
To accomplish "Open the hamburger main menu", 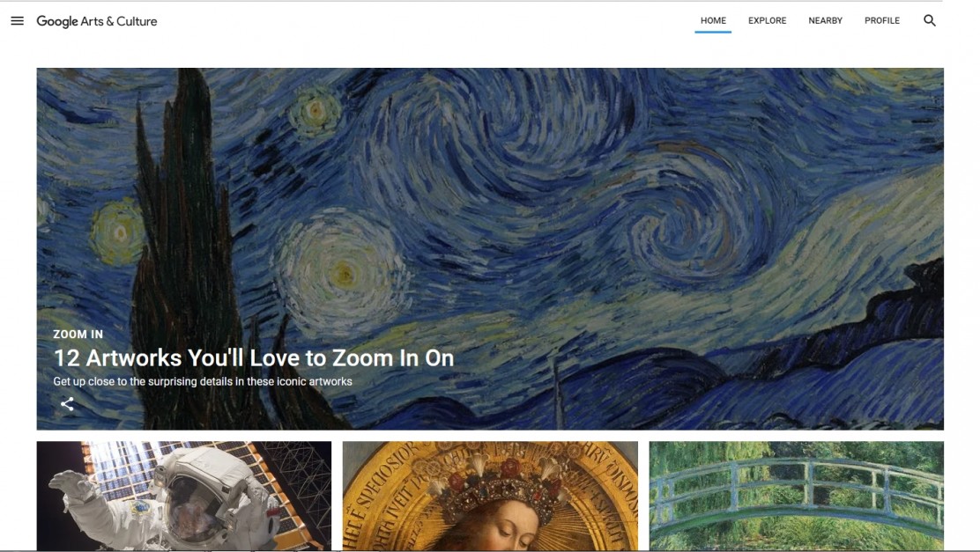I will (18, 20).
